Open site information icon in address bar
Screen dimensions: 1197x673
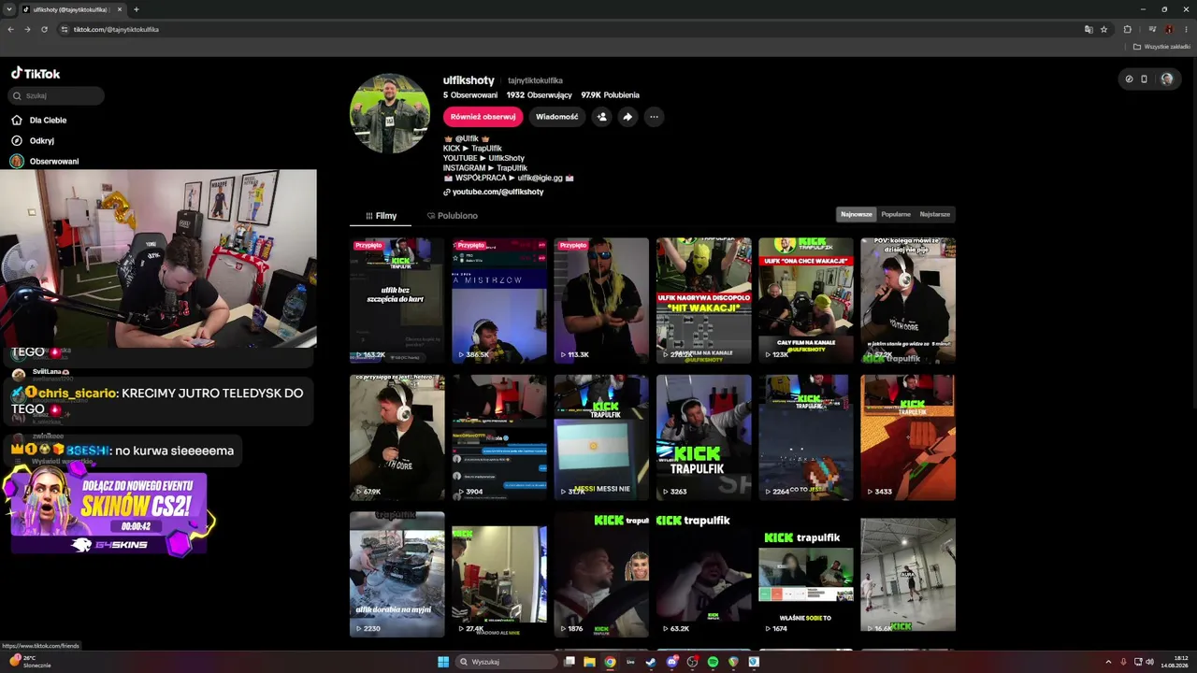[65, 29]
